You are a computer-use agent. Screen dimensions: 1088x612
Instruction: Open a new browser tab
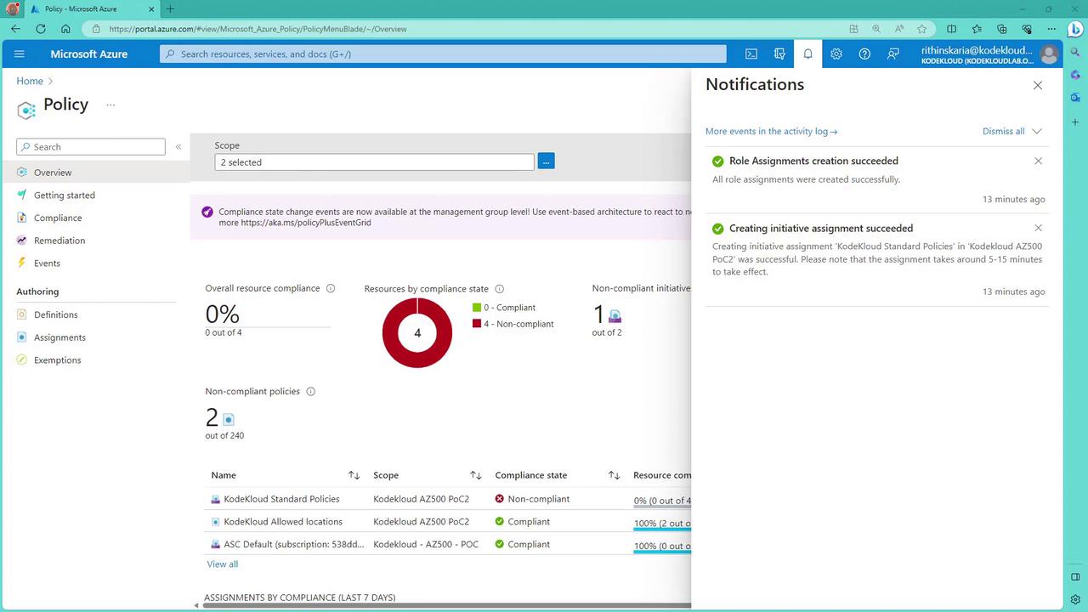170,8
